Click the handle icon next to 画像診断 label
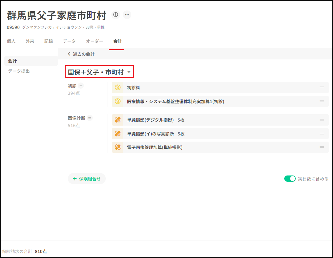Viewport: 333px width, 258px height. [x=90, y=118]
